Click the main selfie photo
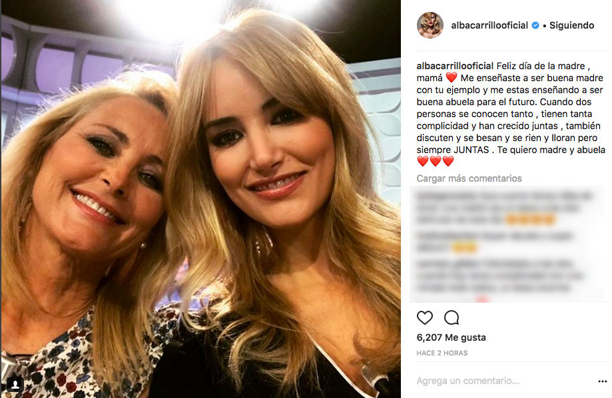 click(200, 199)
